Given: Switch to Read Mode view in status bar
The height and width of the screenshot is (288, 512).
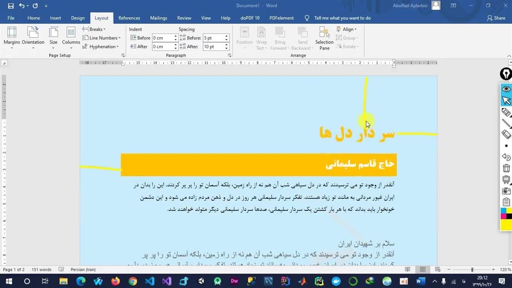Looking at the screenshot, I should 407,270.
